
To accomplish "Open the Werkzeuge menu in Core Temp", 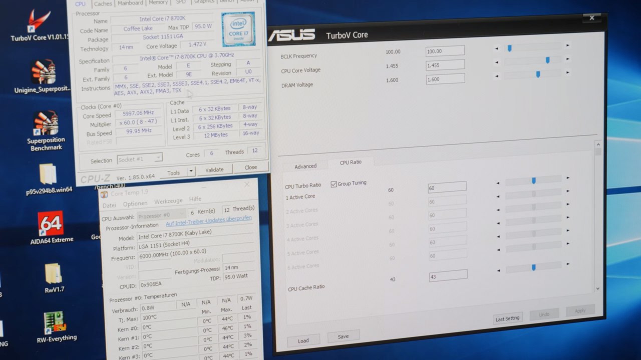I will [x=168, y=201].
